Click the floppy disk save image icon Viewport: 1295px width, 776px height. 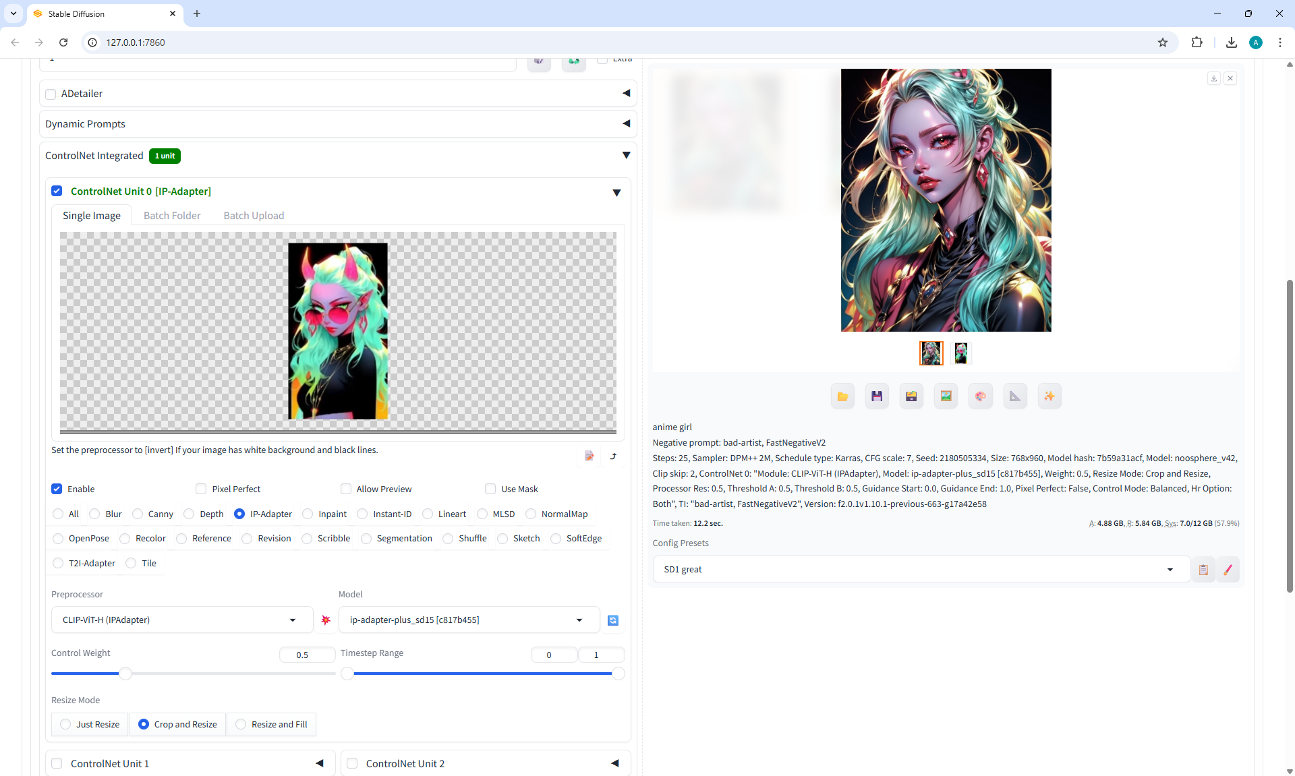click(x=877, y=396)
